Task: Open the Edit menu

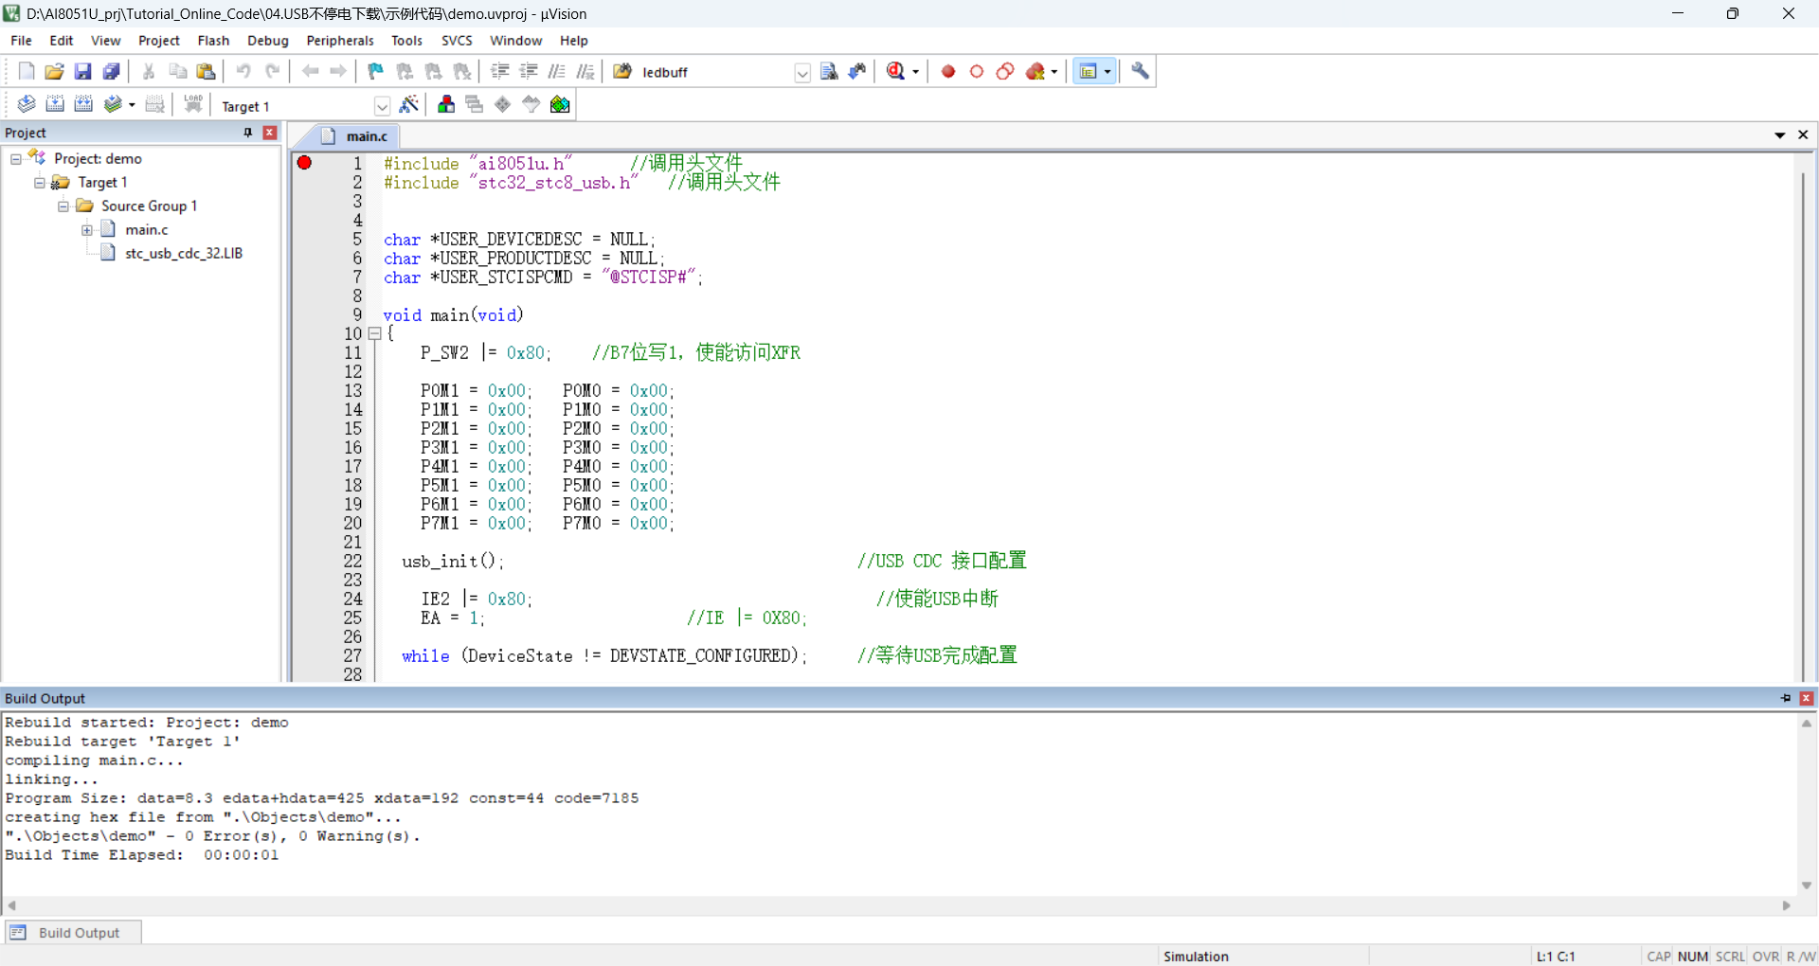Action: pos(62,41)
